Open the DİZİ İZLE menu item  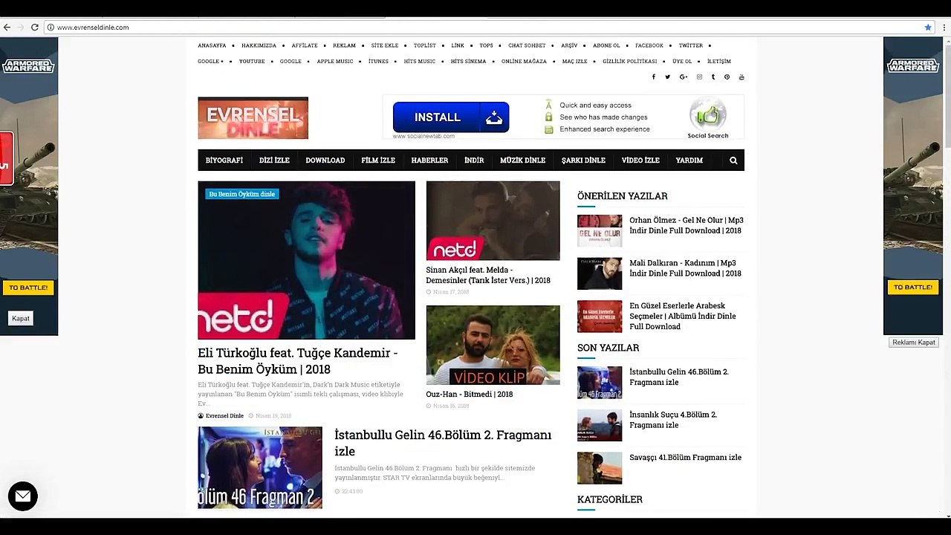[274, 160]
